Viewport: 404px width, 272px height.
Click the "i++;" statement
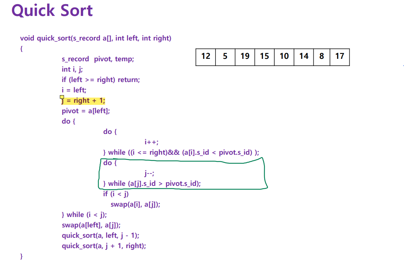pyautogui.click(x=151, y=142)
